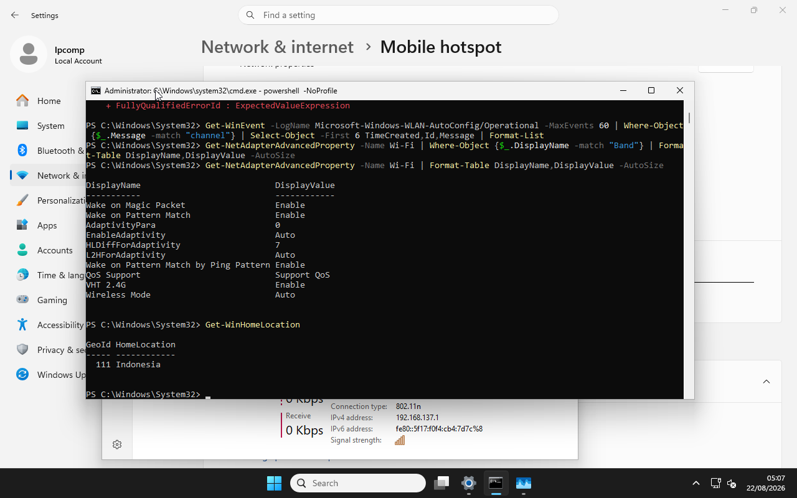Show hidden tray icons chevron
The image size is (797, 498).
[x=696, y=483]
